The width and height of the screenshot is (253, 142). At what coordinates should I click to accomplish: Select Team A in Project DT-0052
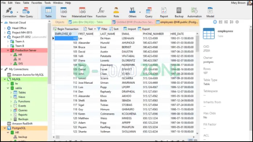pos(20,41)
